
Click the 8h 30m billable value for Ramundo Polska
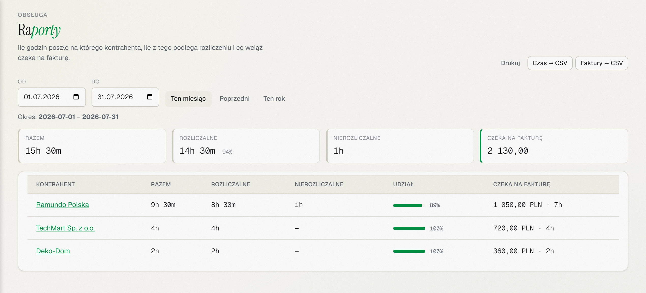tap(223, 205)
